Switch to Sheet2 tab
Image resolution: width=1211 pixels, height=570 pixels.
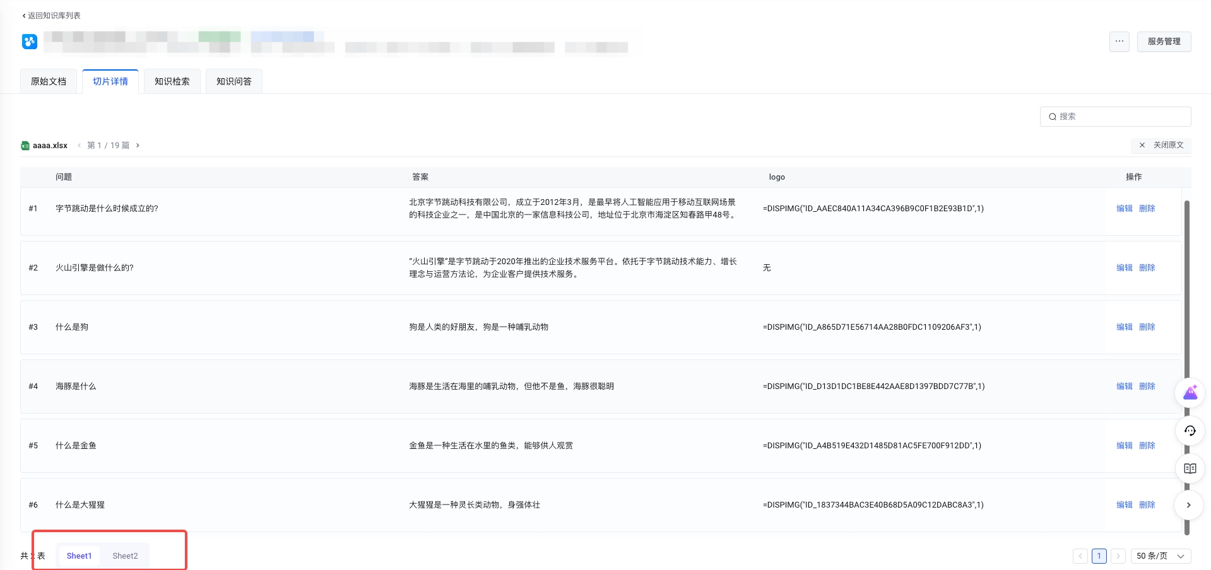point(125,555)
